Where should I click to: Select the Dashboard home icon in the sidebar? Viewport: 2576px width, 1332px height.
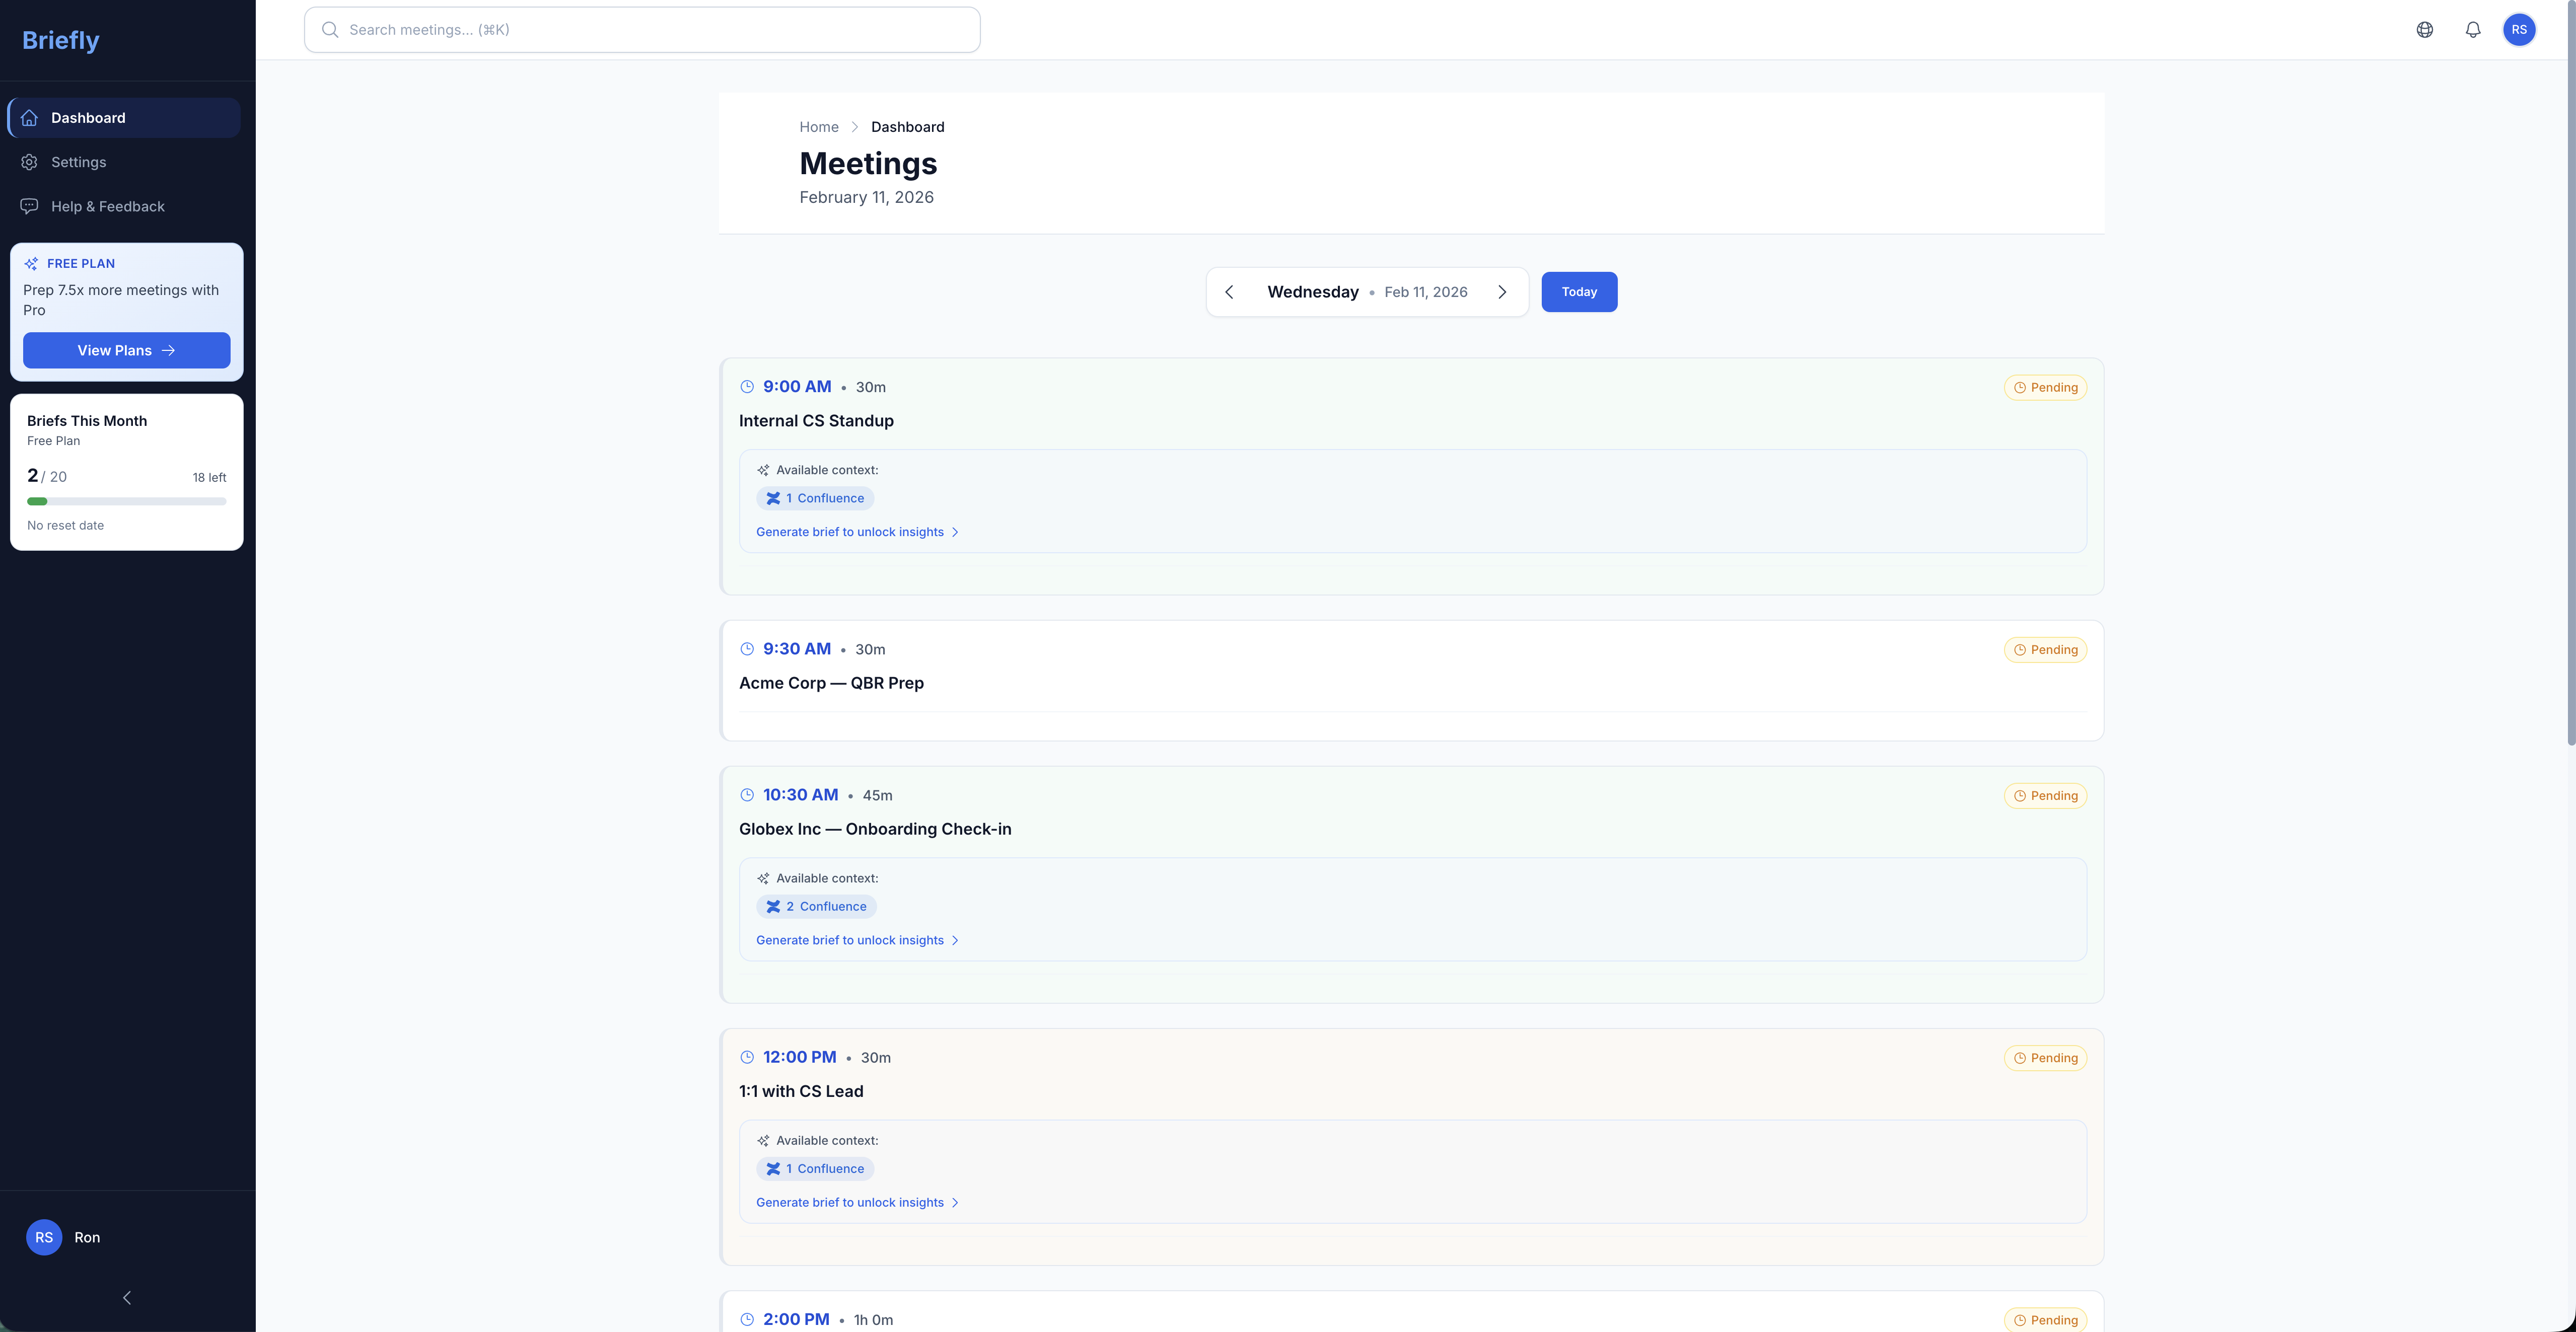coord(29,117)
